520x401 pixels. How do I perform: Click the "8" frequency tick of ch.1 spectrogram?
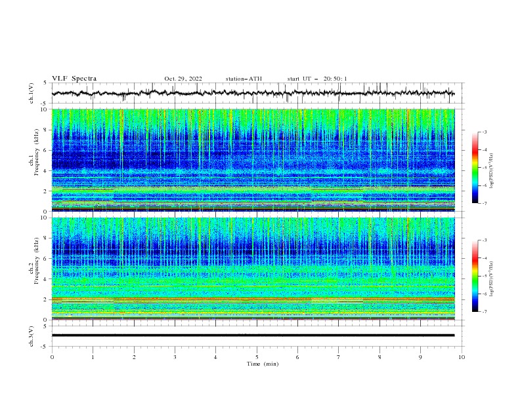[46, 130]
